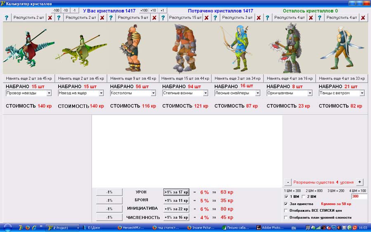Expand the Лесные снайперы dropdown

[258, 93]
